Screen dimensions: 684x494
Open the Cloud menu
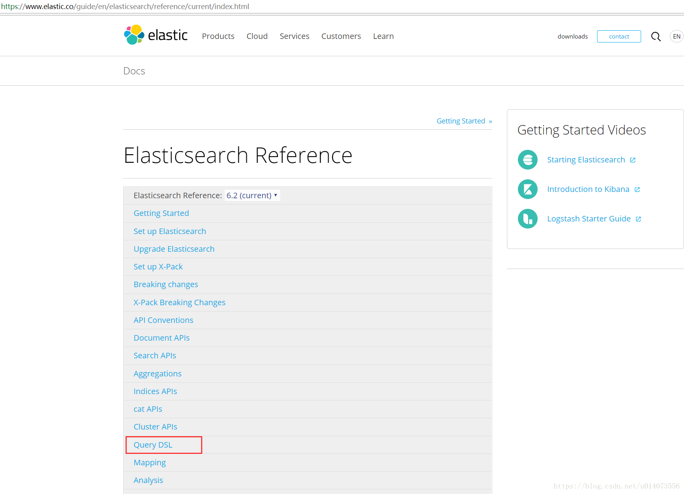click(257, 36)
